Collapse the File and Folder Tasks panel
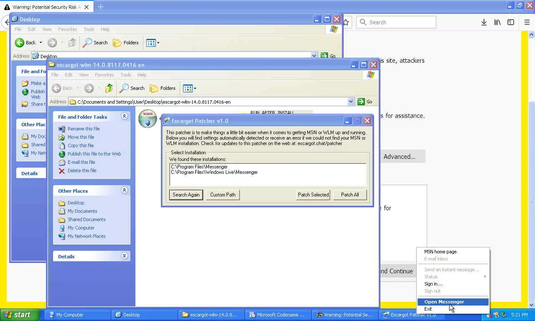 (x=124, y=116)
